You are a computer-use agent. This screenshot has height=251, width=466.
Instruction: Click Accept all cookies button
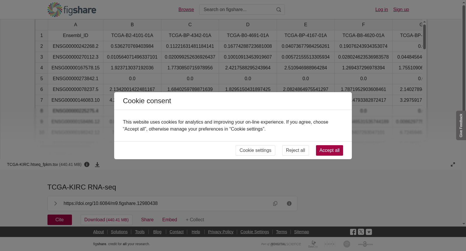coord(329,150)
